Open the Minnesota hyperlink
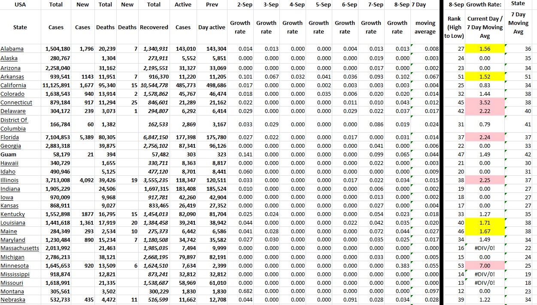The image size is (537, 305). [15, 266]
